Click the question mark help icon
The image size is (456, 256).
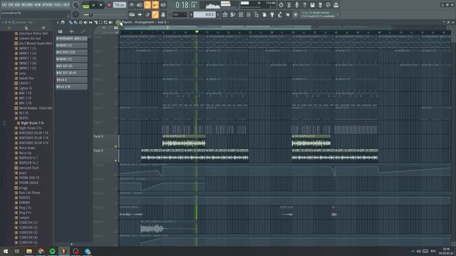pos(304,5)
